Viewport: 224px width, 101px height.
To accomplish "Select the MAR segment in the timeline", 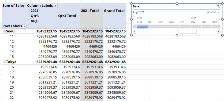I will (x=216, y=27).
